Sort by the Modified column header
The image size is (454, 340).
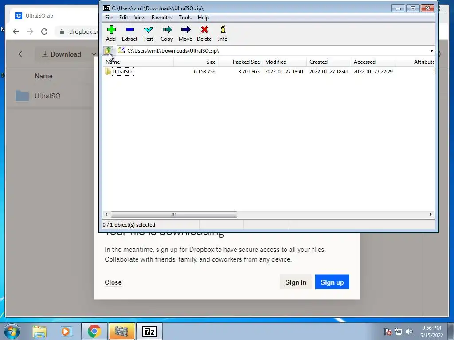285,62
